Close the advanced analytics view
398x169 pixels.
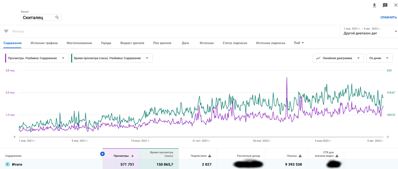(x=395, y=5)
